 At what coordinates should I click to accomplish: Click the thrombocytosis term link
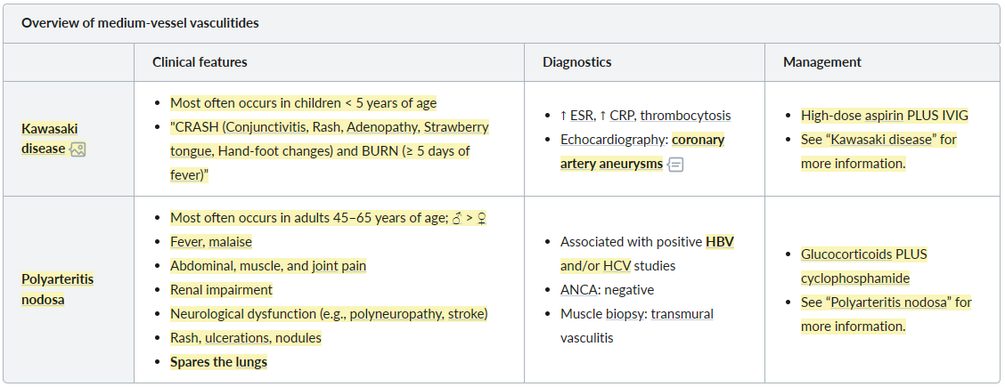point(685,115)
